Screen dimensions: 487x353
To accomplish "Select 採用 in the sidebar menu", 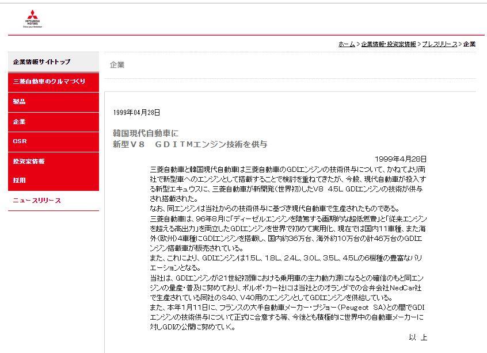I will [x=54, y=181].
